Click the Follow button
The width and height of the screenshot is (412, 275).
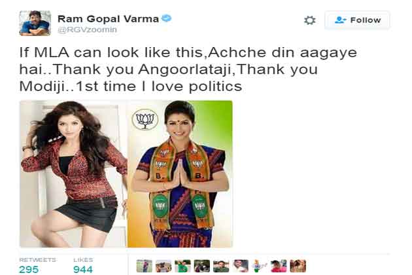357,20
